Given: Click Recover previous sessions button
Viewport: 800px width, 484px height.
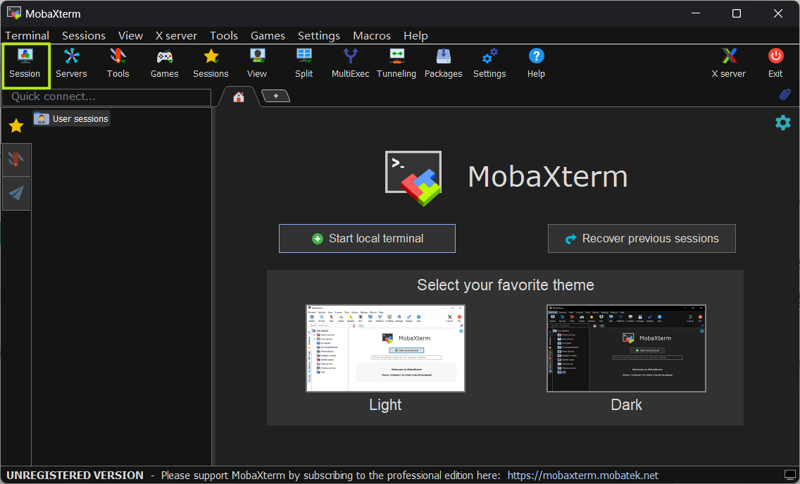Looking at the screenshot, I should pyautogui.click(x=642, y=238).
